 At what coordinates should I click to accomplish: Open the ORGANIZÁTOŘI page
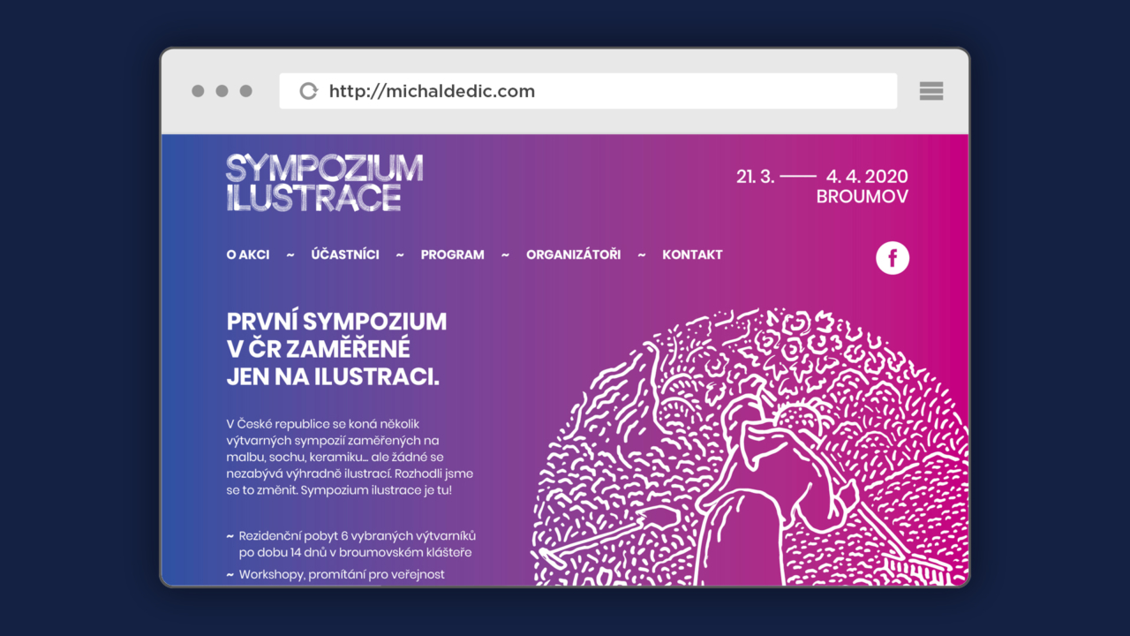tap(573, 254)
